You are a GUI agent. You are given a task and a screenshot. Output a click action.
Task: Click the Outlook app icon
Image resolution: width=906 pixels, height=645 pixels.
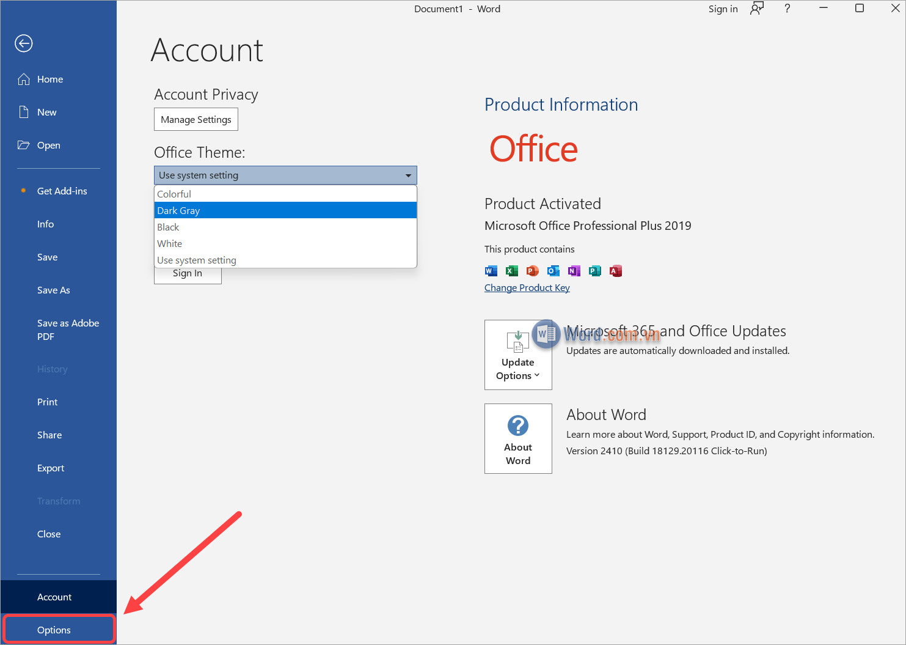[553, 271]
